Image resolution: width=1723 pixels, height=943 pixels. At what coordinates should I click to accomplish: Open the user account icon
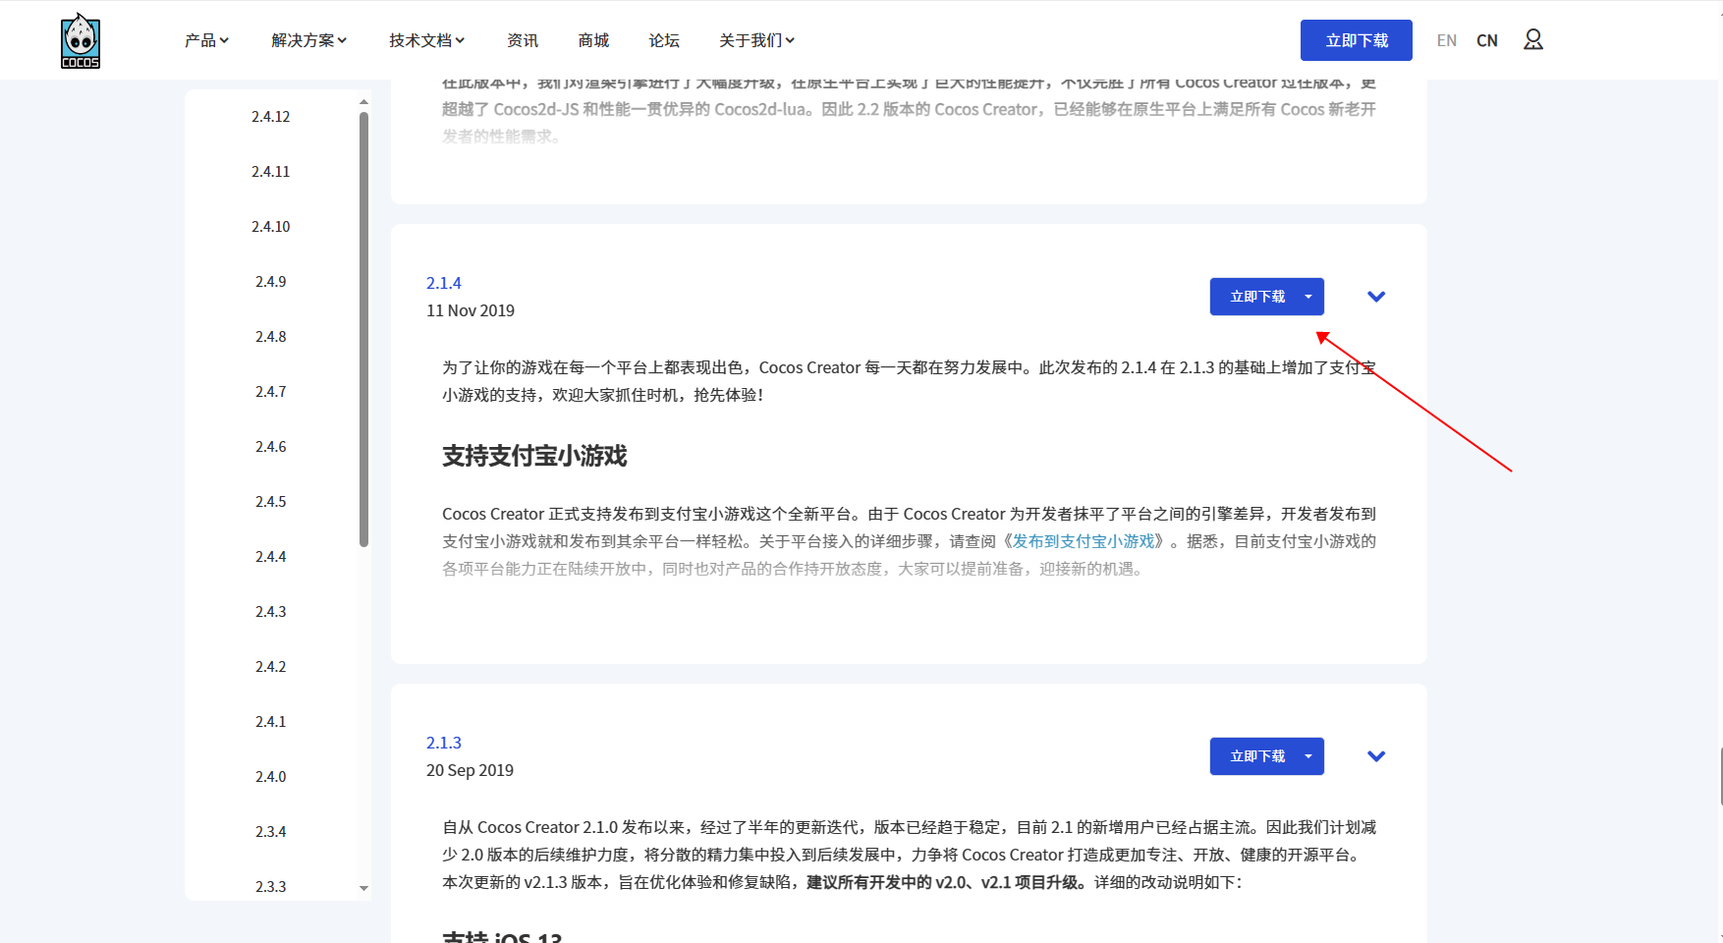coord(1532,39)
